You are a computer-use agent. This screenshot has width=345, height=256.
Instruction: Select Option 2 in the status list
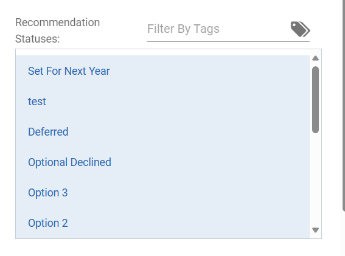pos(162,223)
